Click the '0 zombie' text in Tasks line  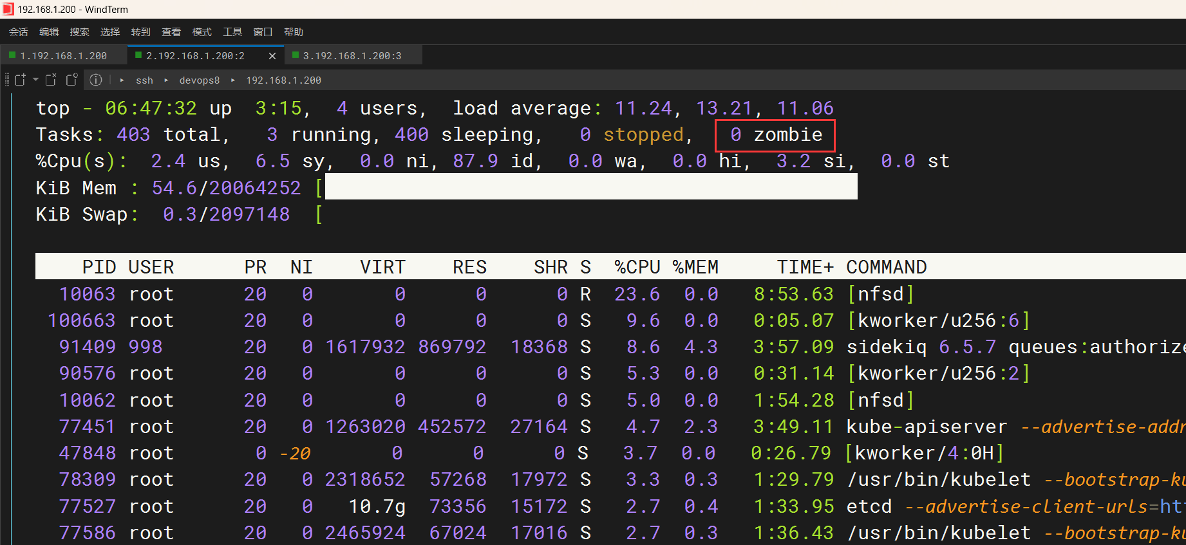click(x=776, y=135)
